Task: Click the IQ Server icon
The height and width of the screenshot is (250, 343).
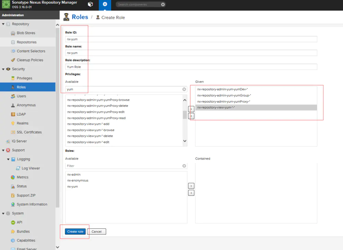Action: (8, 141)
